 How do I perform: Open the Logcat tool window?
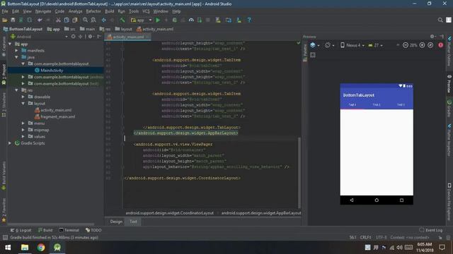pos(21,230)
